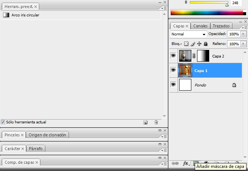This screenshot has width=248, height=171.
Task: Click the Fondo layer name
Action: click(200, 85)
